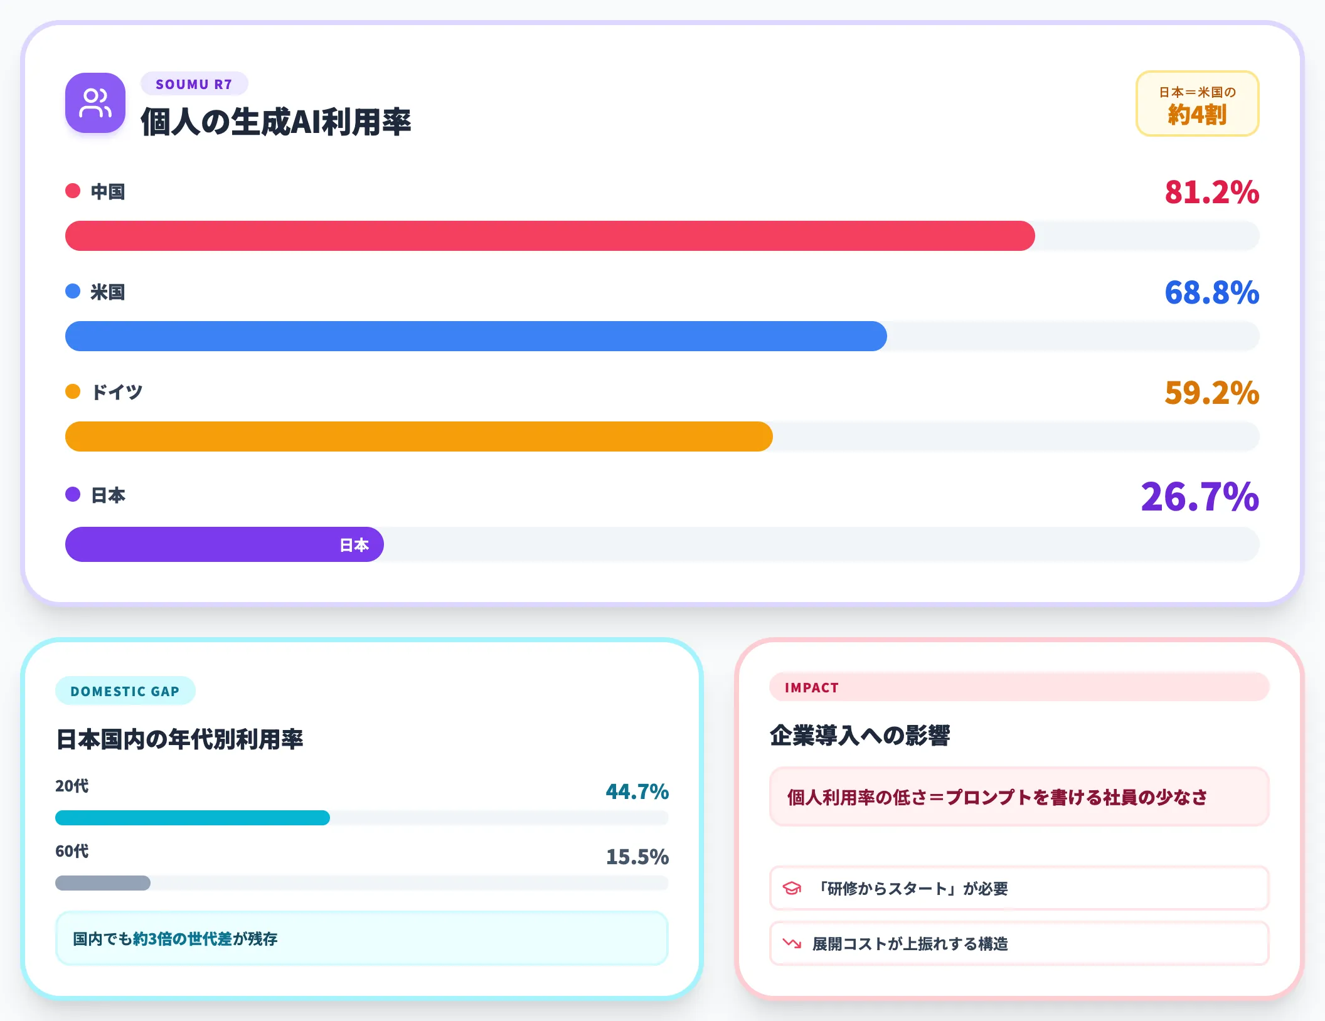Click the 国内でも約3倍の世代差が残存 note
The image size is (1325, 1021).
(x=362, y=938)
